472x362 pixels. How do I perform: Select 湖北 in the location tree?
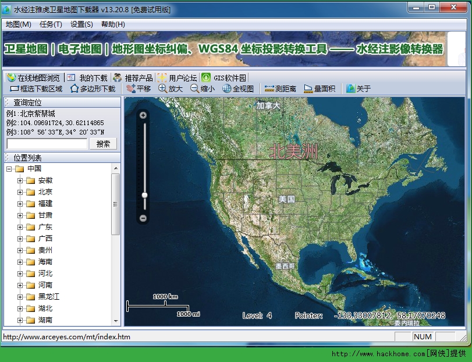point(45,308)
